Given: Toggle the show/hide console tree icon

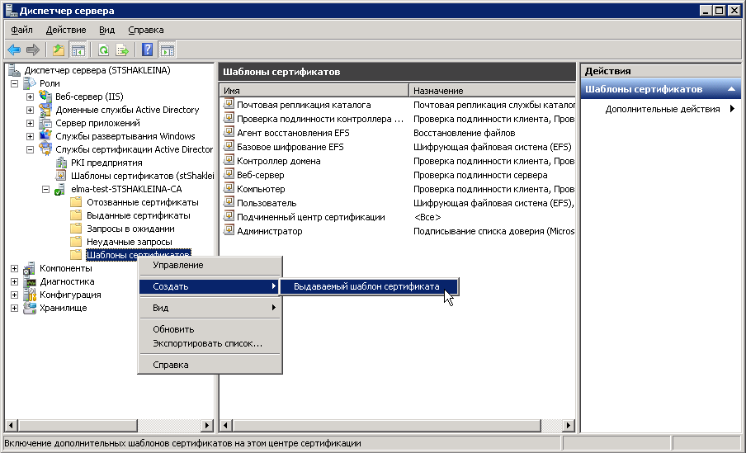Looking at the screenshot, I should (78, 50).
